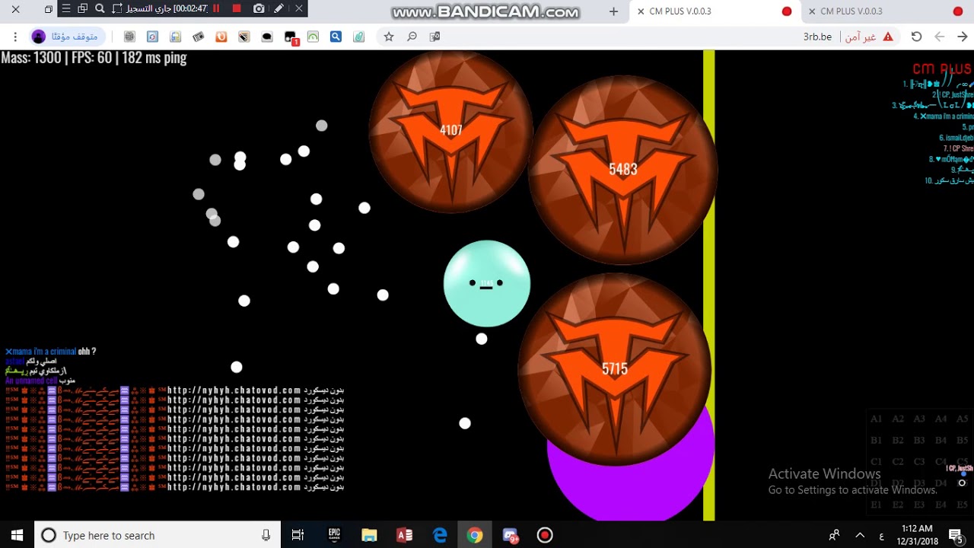Pause the Bandicam recording
Image resolution: width=974 pixels, height=548 pixels.
point(217,9)
